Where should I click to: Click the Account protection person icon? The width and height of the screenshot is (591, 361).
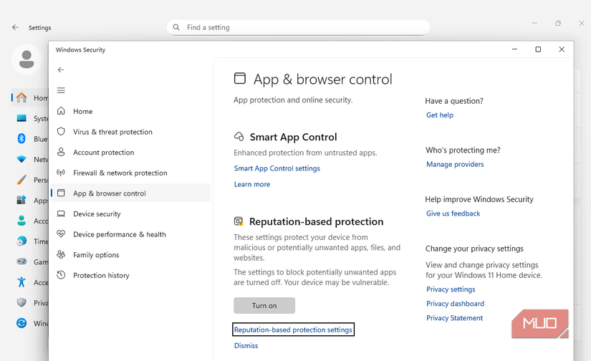[x=61, y=153]
